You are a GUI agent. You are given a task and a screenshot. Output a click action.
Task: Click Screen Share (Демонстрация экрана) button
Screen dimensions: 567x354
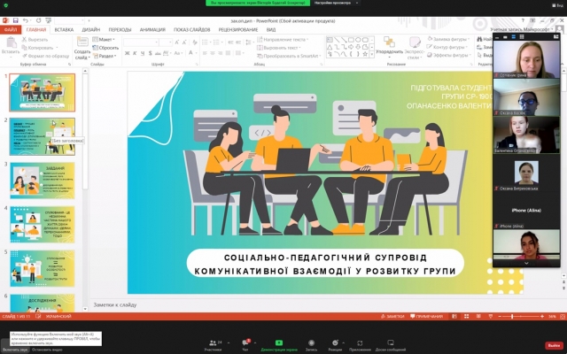[279, 345]
